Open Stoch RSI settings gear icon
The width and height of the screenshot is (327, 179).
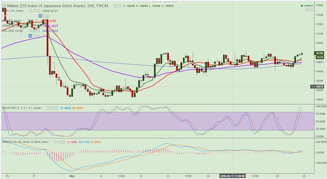coord(52,108)
